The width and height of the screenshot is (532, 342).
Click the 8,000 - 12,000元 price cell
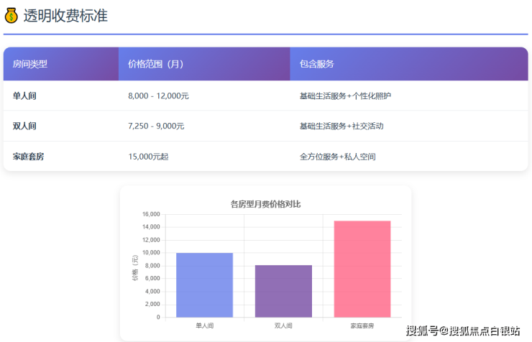tap(158, 96)
